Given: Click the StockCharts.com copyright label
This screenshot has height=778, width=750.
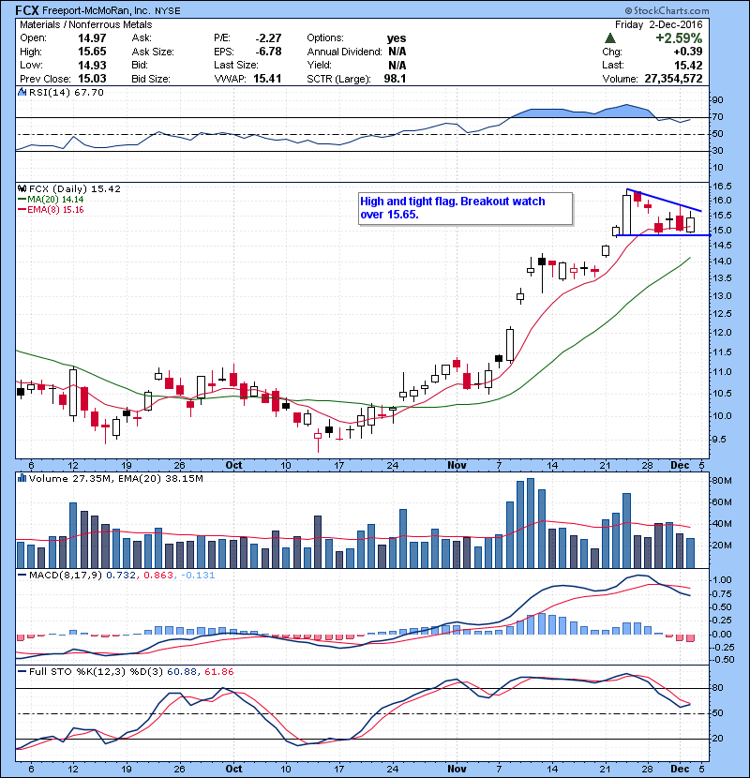Looking at the screenshot, I should click(667, 10).
